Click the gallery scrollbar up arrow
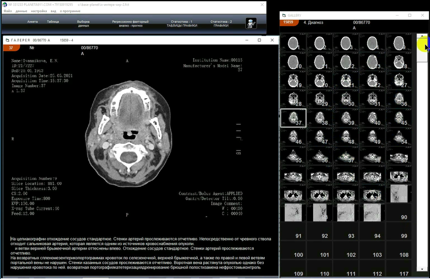This screenshot has height=279, width=430. (422, 37)
